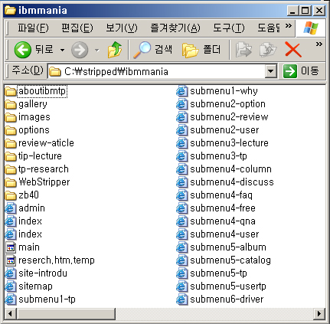Select the submenu2-review file name
Viewport: 330px width, 324px height.
click(x=229, y=117)
